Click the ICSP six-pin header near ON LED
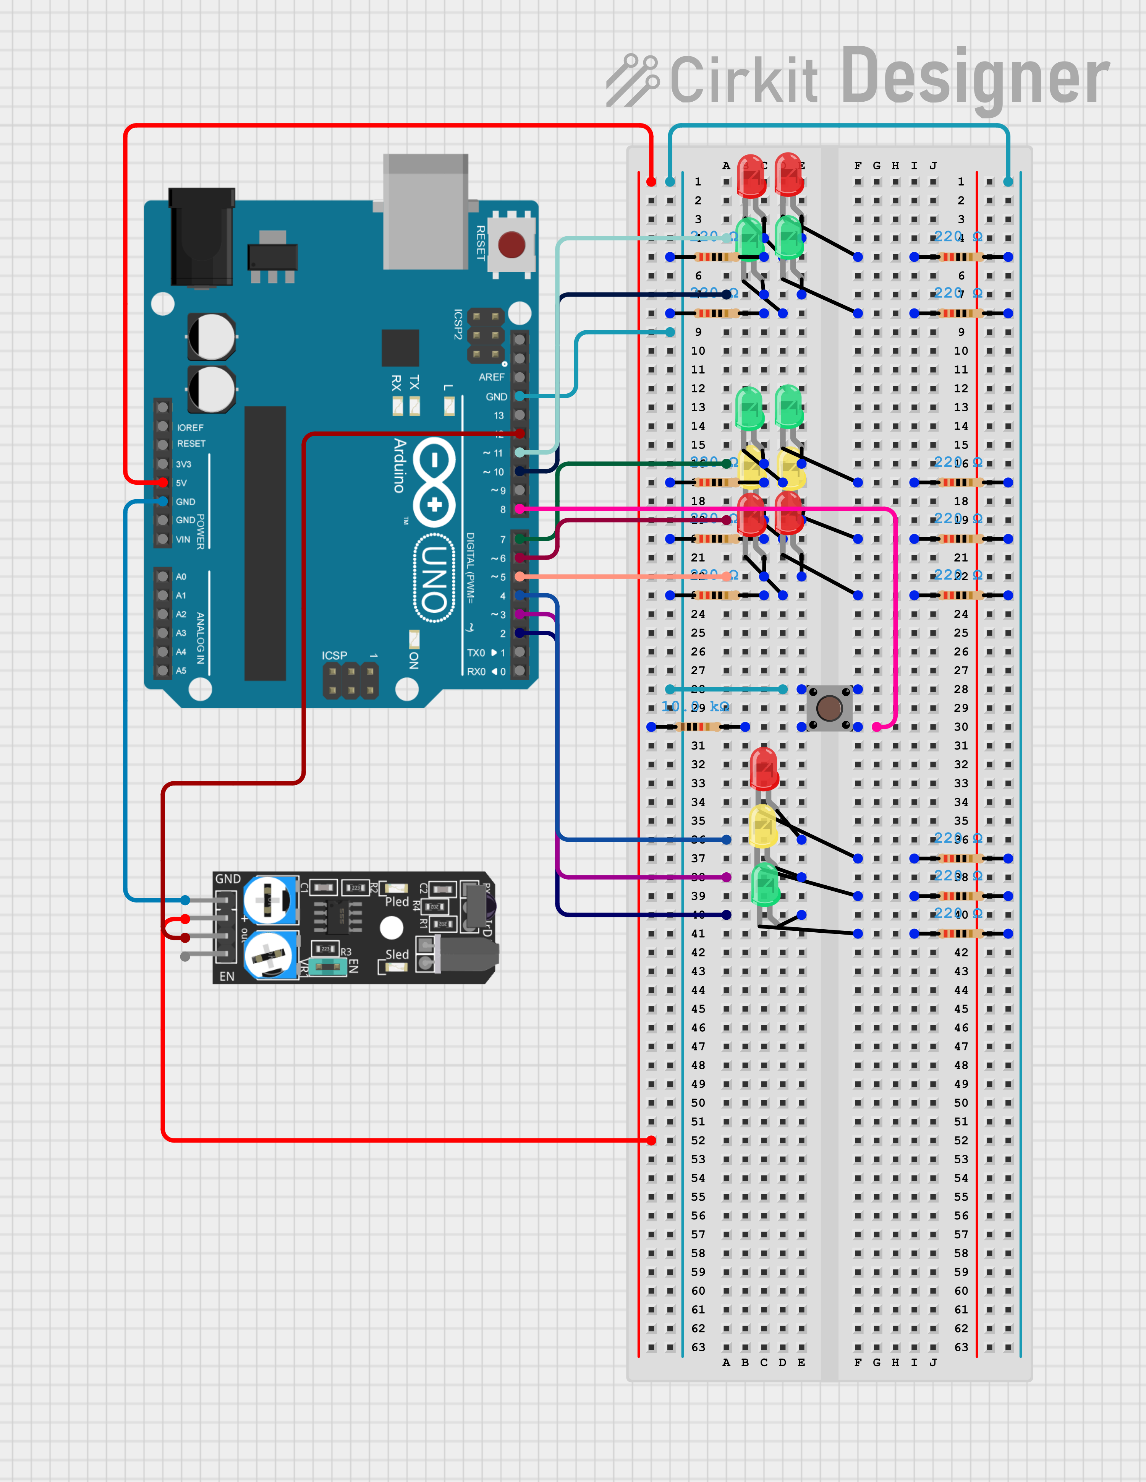The height and width of the screenshot is (1482, 1146). (351, 681)
